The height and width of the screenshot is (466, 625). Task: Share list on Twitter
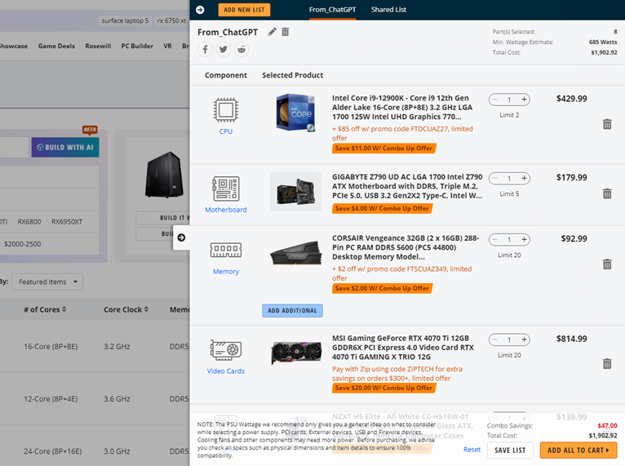coord(223,50)
